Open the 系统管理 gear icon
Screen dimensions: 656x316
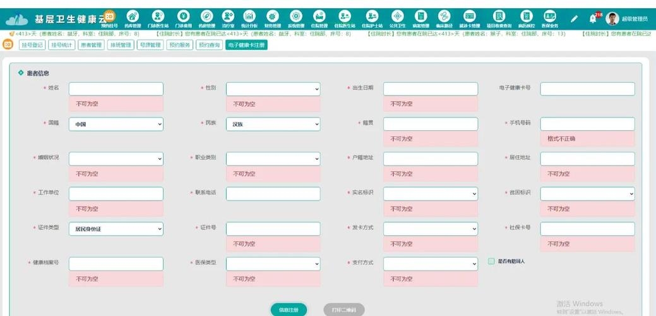pos(295,16)
